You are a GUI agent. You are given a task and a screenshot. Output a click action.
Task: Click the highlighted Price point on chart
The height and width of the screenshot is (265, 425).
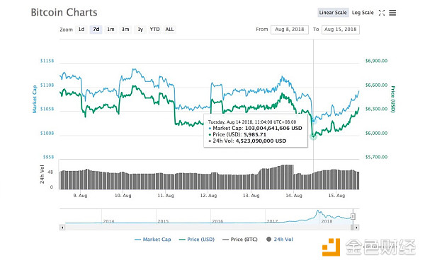313,136
